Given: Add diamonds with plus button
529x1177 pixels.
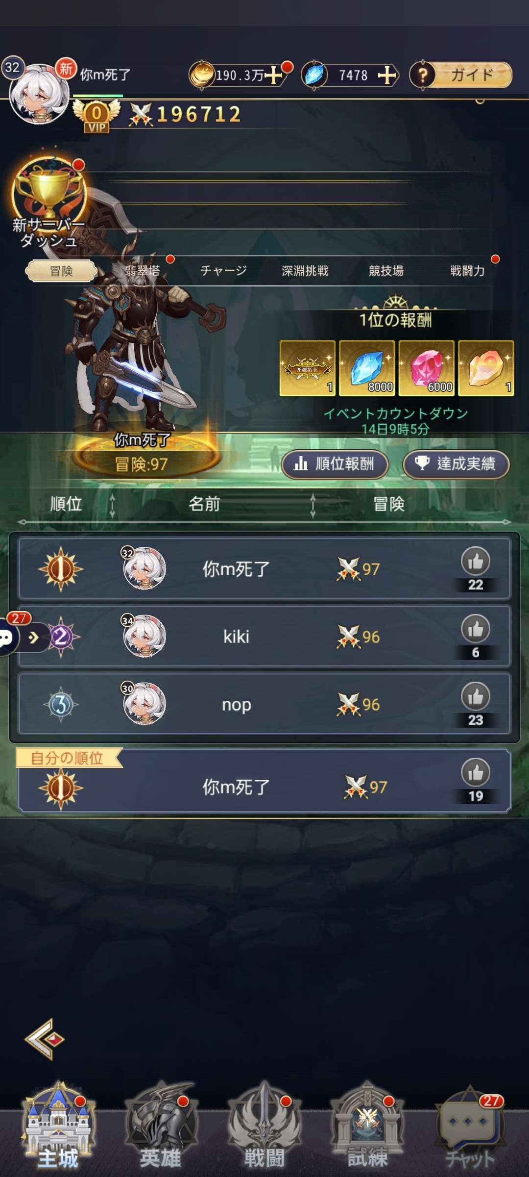Looking at the screenshot, I should point(387,75).
